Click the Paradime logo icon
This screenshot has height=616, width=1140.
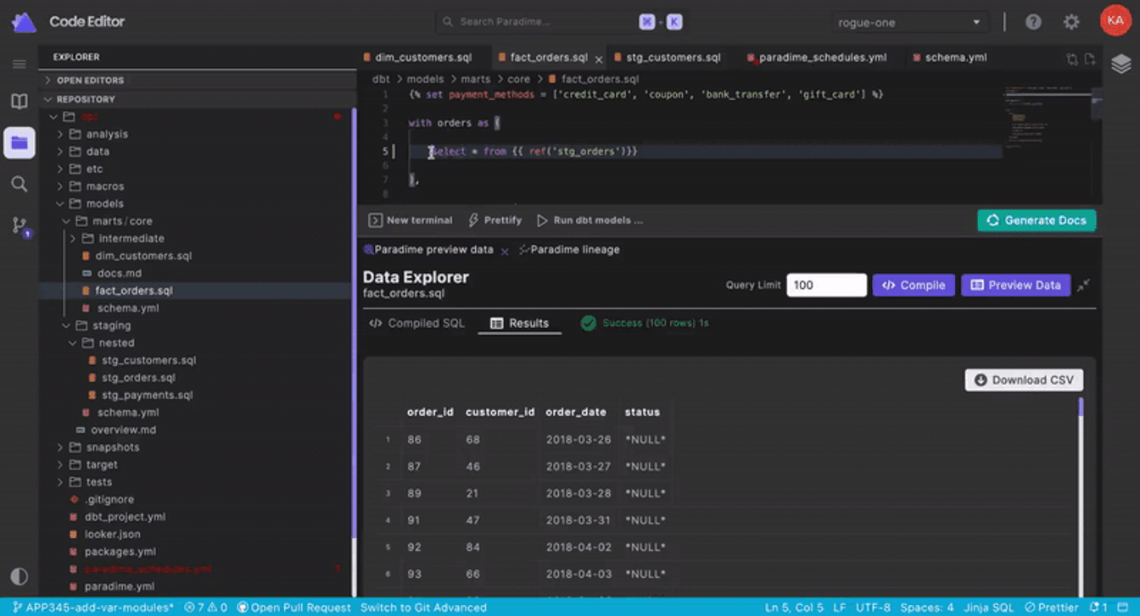(x=23, y=22)
